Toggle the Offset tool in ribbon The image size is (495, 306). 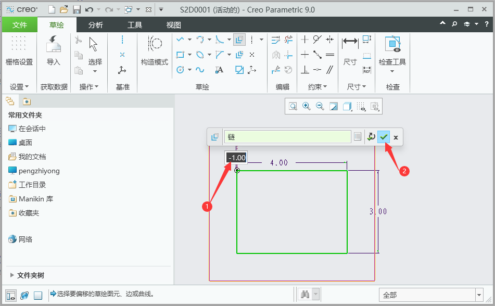coord(239,40)
